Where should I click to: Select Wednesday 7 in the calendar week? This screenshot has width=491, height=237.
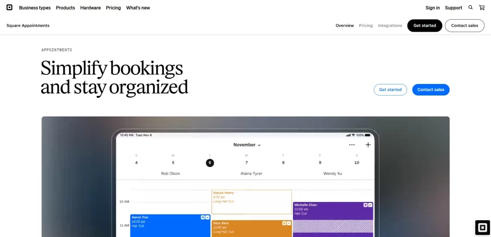pos(246,163)
